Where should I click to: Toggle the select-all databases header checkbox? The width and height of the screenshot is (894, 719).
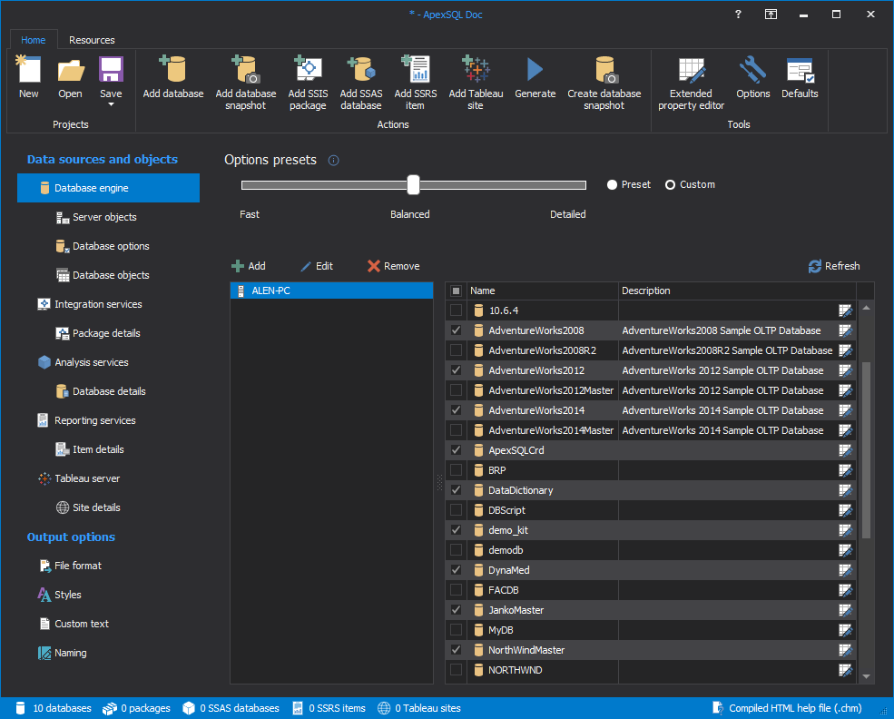pyautogui.click(x=457, y=291)
